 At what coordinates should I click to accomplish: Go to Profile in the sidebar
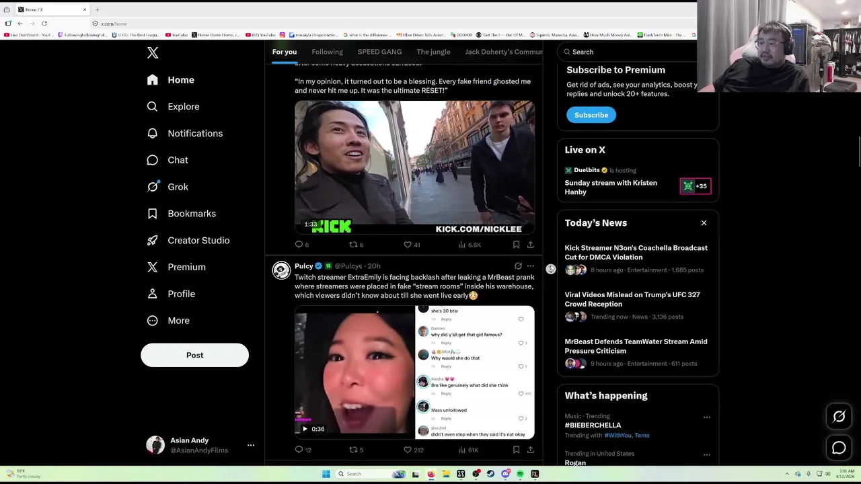tap(171, 294)
